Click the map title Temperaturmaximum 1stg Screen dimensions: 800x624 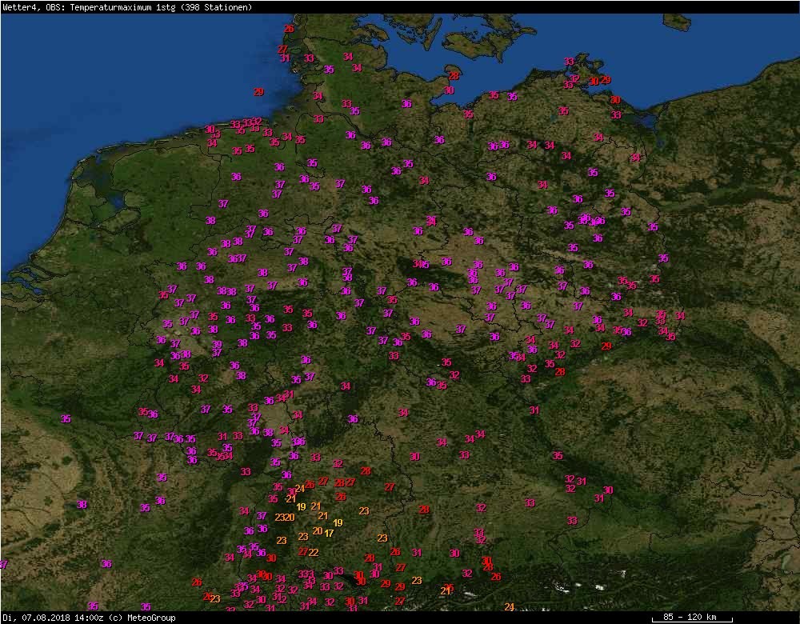[123, 7]
